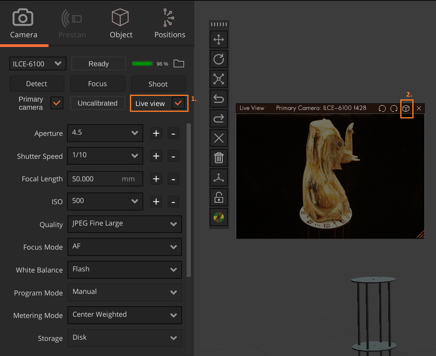This screenshot has width=436, height=356.
Task: Open the Prescan tab
Action: [x=72, y=23]
